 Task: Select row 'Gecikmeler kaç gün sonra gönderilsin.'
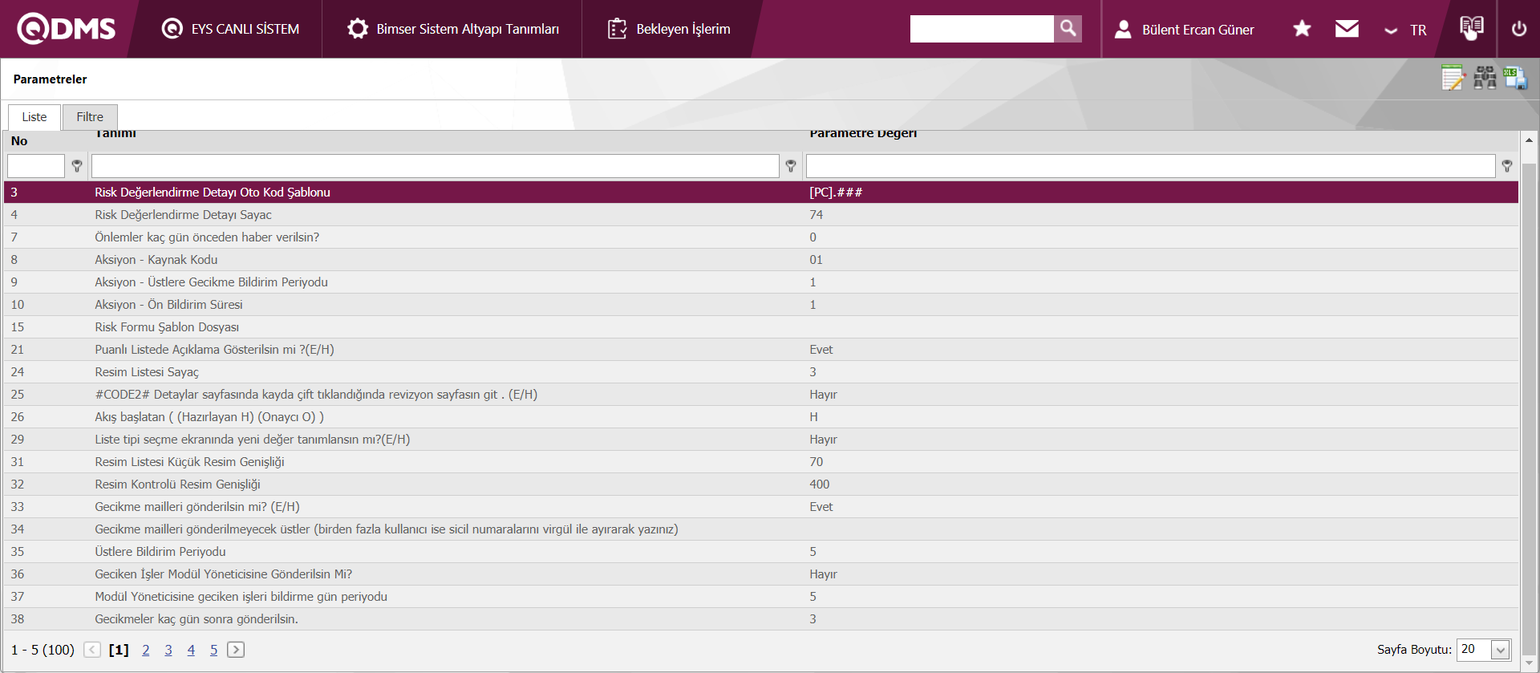pos(761,619)
